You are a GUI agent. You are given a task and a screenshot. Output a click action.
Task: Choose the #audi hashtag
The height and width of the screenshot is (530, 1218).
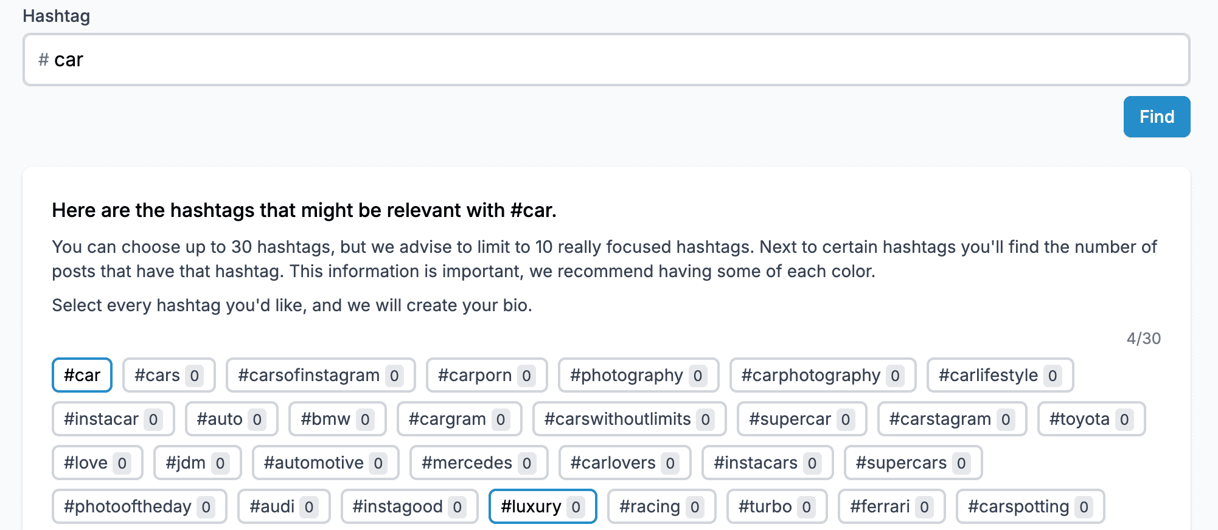pos(284,506)
